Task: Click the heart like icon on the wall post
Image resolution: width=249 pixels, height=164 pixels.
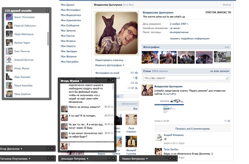Action: [225, 121]
